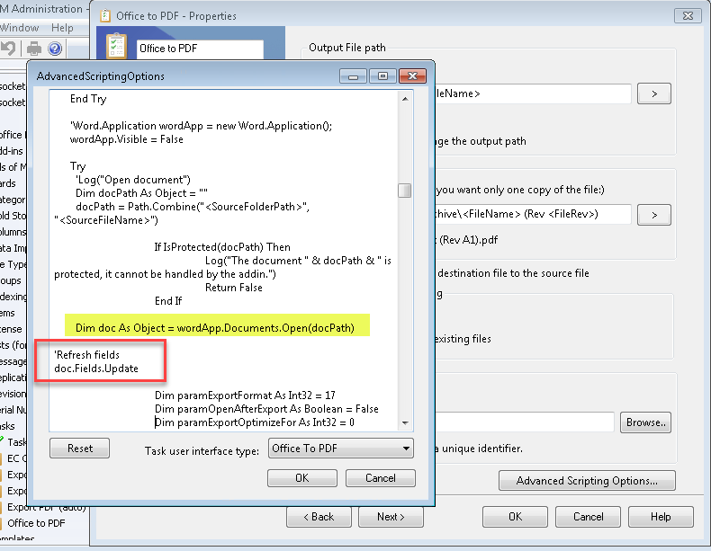This screenshot has height=551, width=711.
Task: Open the Window menu
Action: [19, 28]
